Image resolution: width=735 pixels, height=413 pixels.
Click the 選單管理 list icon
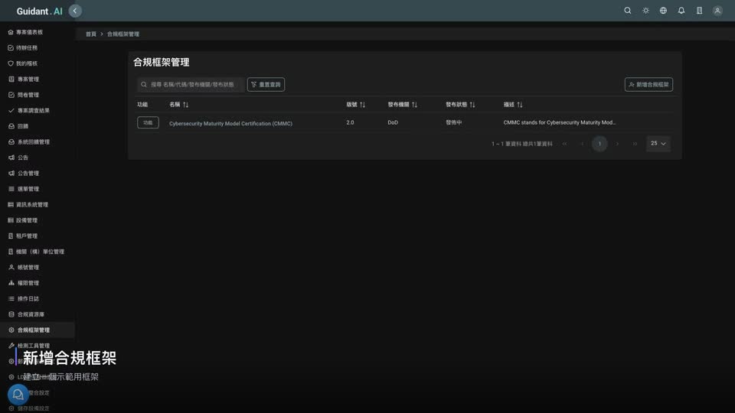click(11, 189)
